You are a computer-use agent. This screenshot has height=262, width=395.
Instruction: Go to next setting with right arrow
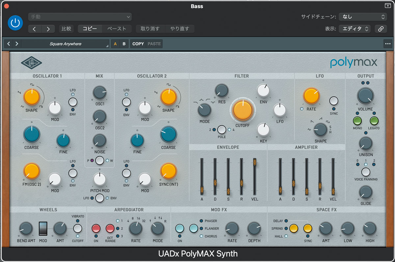coord(48,29)
